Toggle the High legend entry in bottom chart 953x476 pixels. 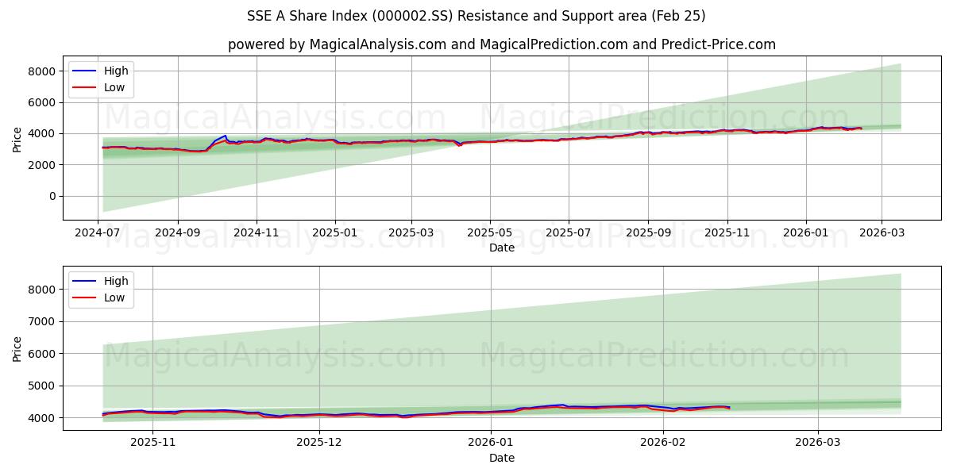(116, 280)
